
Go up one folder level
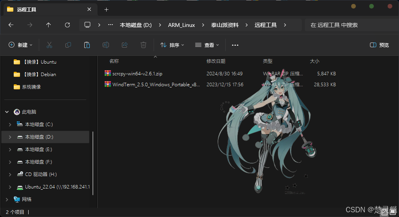pos(48,25)
